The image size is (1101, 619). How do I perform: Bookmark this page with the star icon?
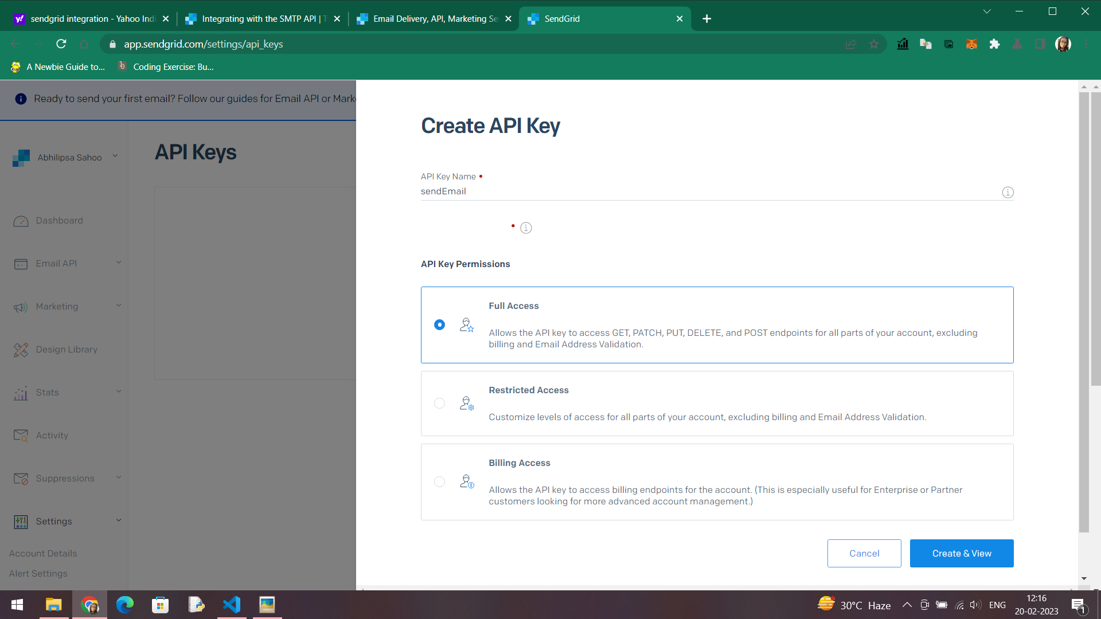874,44
